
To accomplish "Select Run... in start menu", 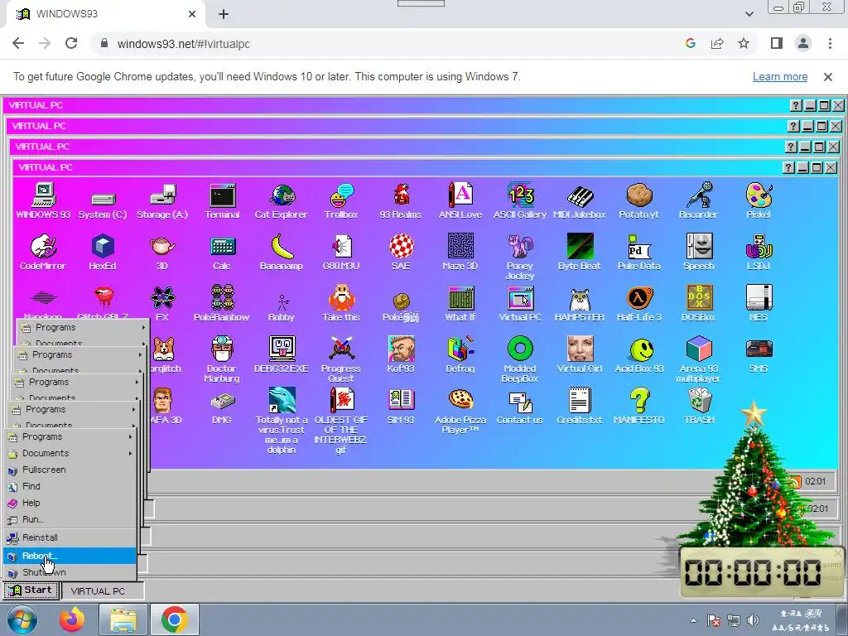I will [70, 520].
